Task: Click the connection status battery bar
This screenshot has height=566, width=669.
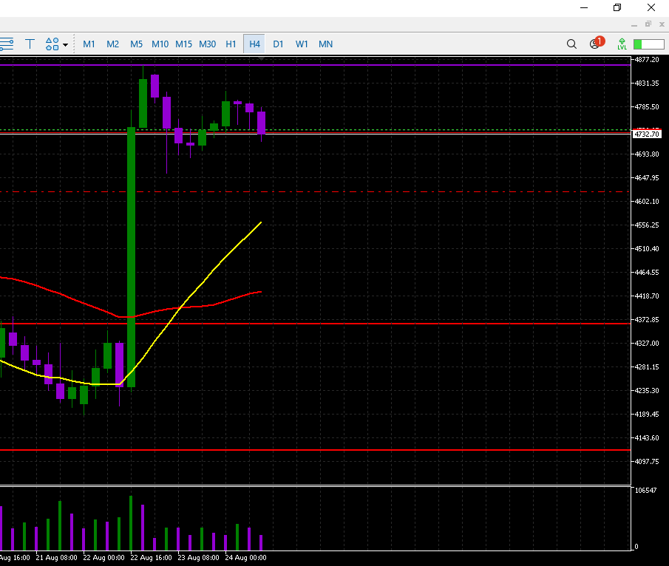Action: click(648, 44)
